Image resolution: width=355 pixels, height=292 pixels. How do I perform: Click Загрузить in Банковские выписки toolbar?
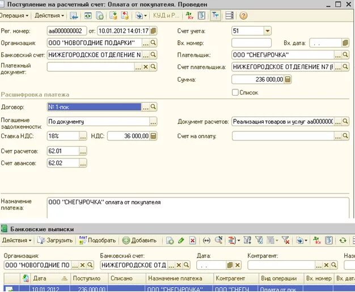[x=55, y=241]
